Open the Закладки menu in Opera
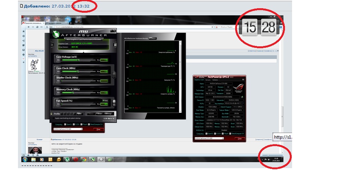Screen dimensions: 337x170 [45, 20]
